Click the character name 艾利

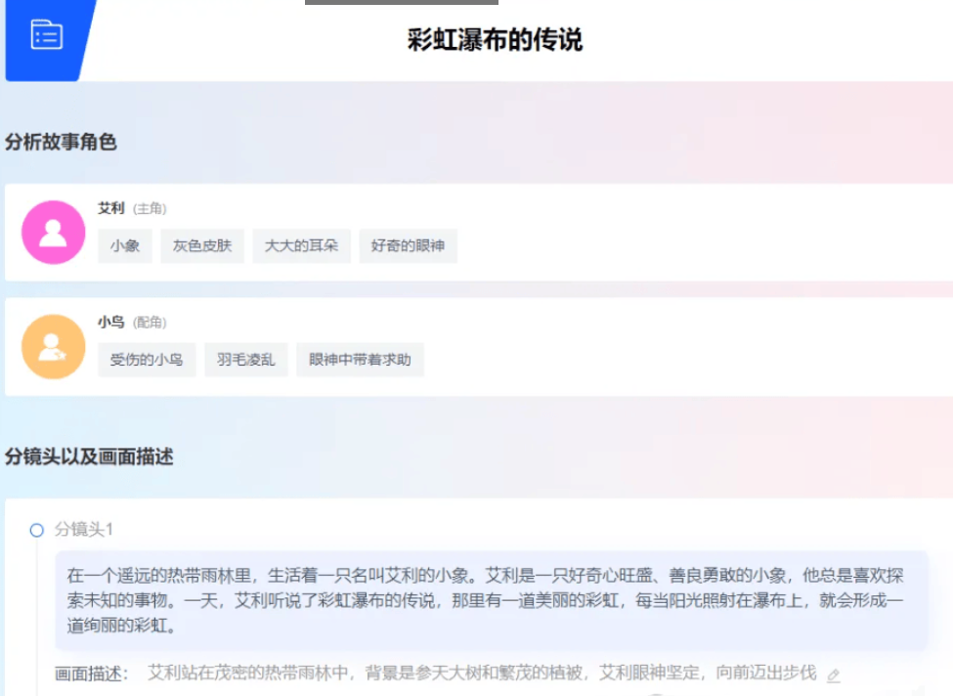[110, 208]
